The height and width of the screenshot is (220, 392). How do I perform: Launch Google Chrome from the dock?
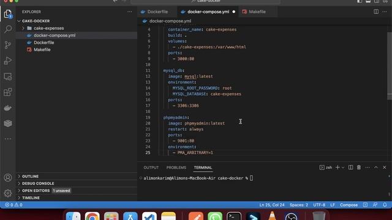pos(92,216)
